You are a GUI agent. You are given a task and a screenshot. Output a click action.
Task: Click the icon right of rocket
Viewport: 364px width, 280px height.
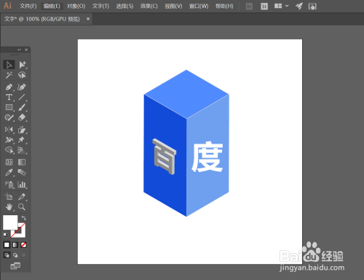tap(312, 7)
